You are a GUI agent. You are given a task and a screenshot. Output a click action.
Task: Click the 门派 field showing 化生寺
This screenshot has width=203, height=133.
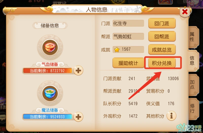[128, 23]
